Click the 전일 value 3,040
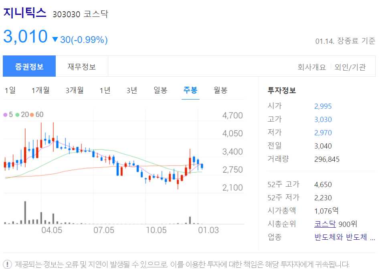Viewport: 380px width, 269px height. (323, 146)
